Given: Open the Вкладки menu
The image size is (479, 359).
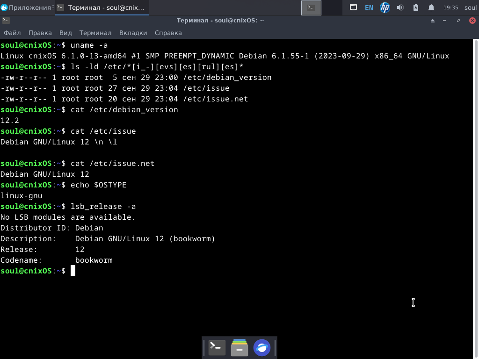Looking at the screenshot, I should (x=133, y=33).
